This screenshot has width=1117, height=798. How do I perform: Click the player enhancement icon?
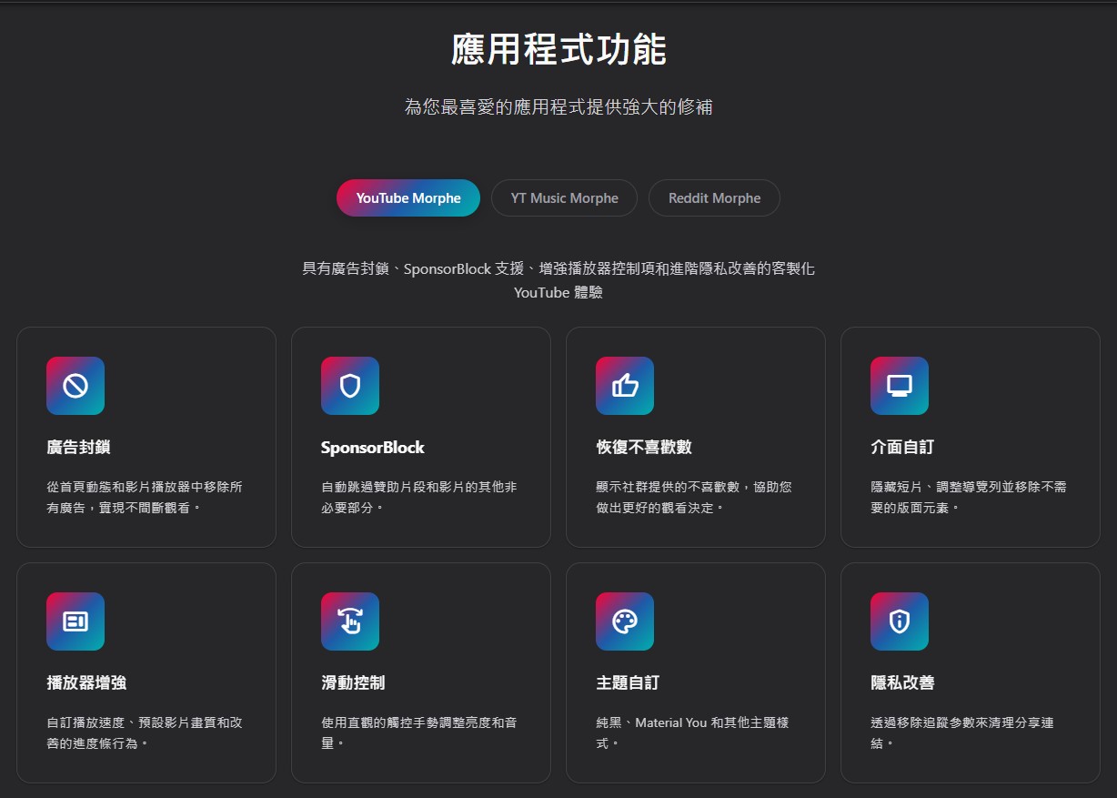coord(75,621)
